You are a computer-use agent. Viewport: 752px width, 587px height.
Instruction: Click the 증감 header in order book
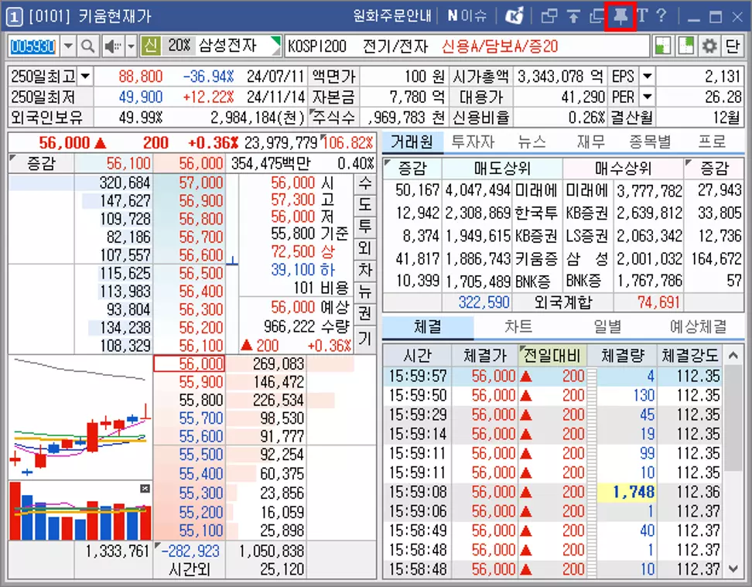pos(41,163)
